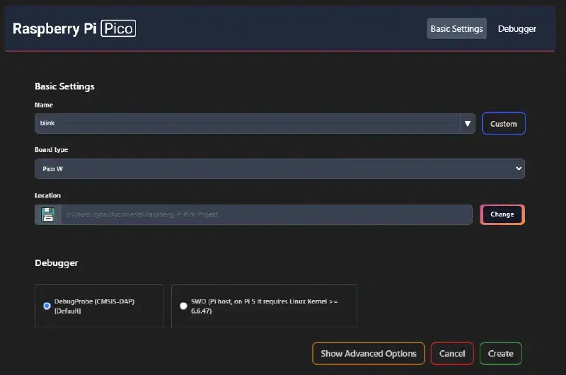
Task: Click the Name label text
Action: (x=44, y=105)
